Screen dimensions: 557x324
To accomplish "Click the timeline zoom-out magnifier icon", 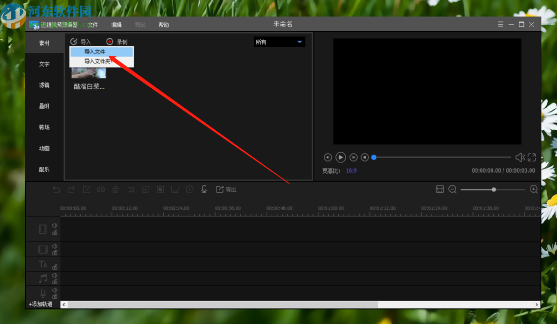I will click(453, 189).
